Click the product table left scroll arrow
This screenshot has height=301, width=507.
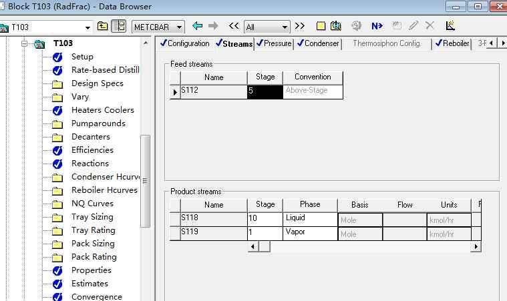[253, 247]
